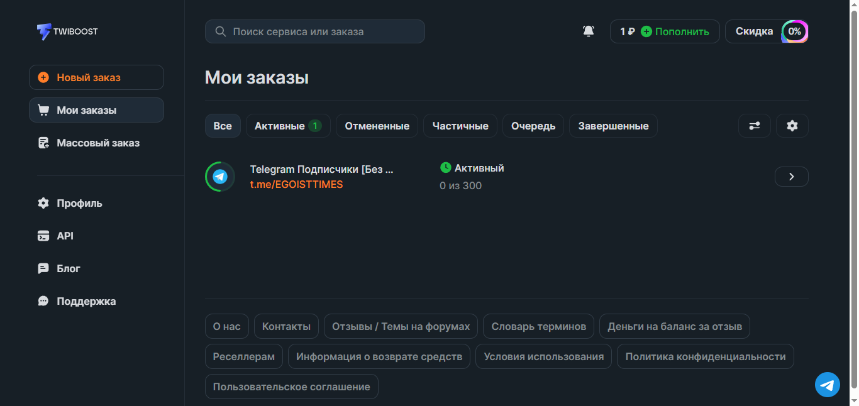This screenshot has width=859, height=406.
Task: Open Новый заказ in sidebar
Action: click(x=96, y=77)
